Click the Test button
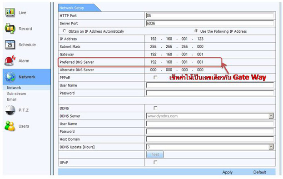Viewport: 283px width, 179px height. (155, 154)
